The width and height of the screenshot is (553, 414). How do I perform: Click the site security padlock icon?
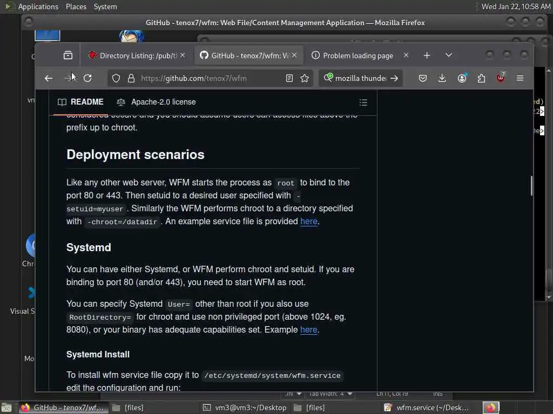(x=131, y=78)
